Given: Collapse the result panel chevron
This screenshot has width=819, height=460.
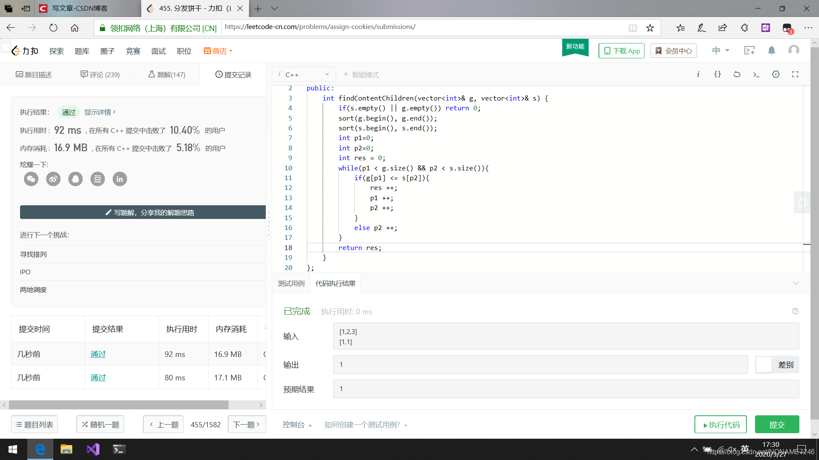Looking at the screenshot, I should pos(796,283).
